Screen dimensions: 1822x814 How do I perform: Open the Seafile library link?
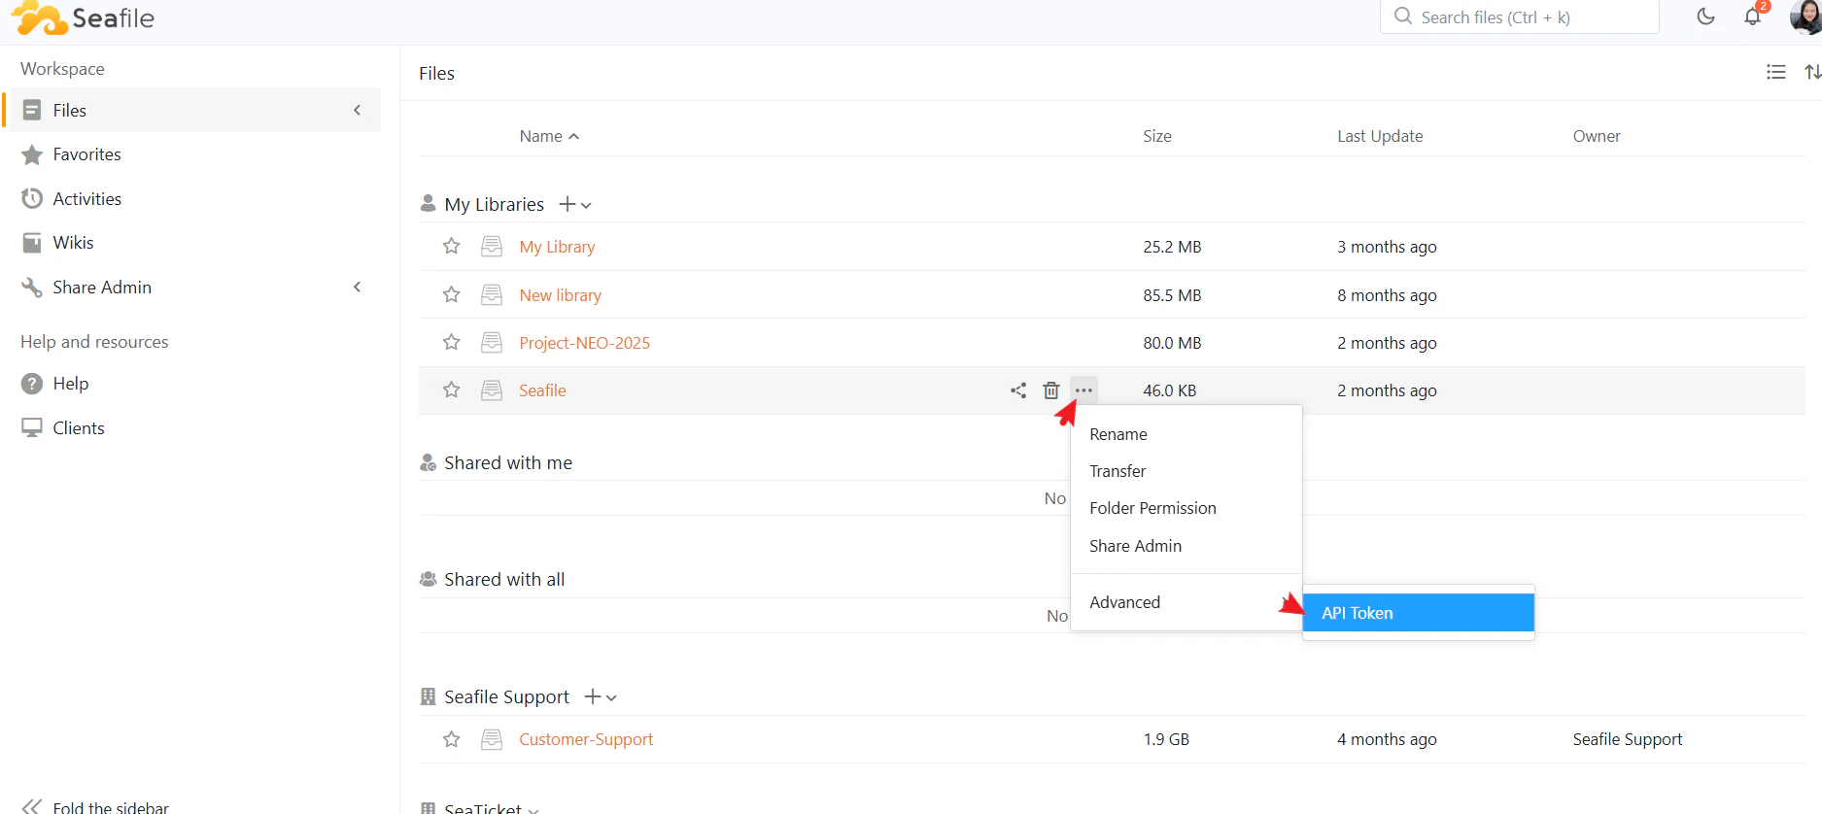pyautogui.click(x=542, y=390)
